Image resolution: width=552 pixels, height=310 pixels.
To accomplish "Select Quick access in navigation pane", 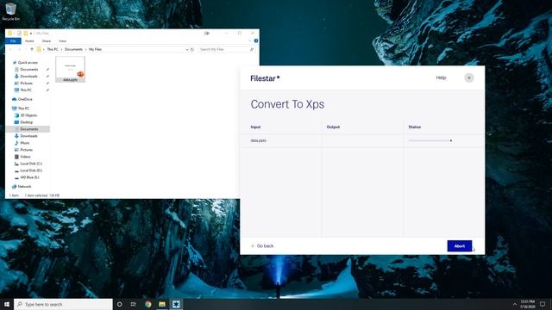I will 28,63.
